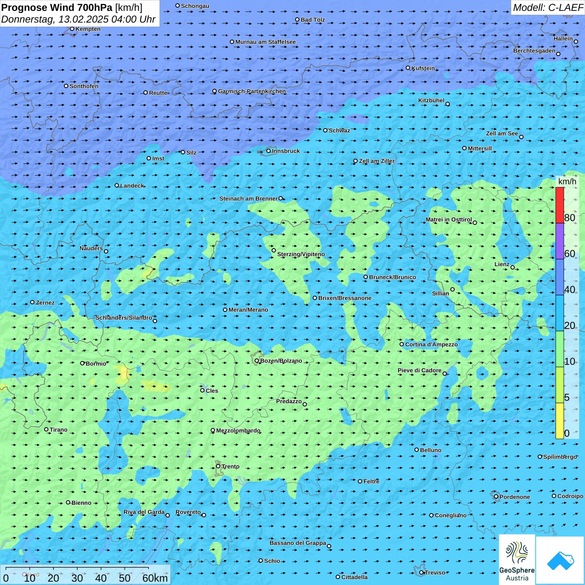Click the 'Zell am Ziller' label
This screenshot has width=585, height=585.
coord(377,161)
